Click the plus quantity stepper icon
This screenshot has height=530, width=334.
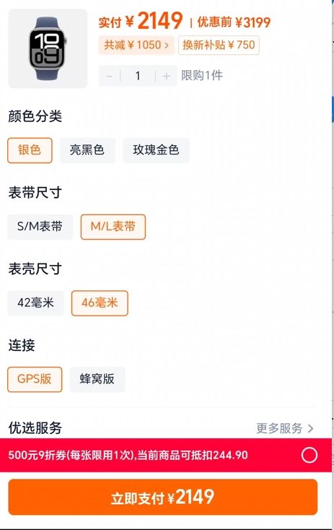point(166,77)
